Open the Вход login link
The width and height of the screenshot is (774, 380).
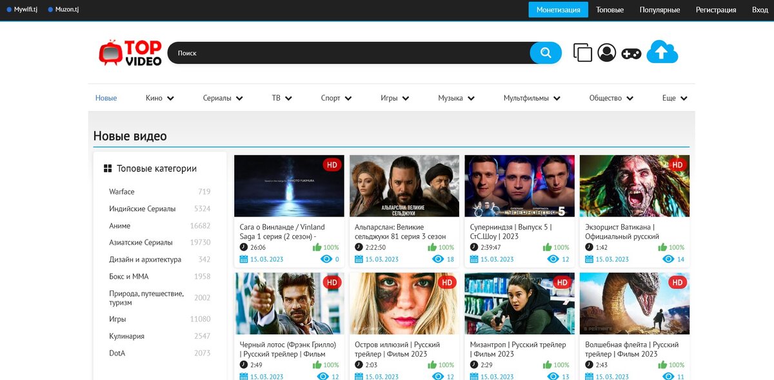pos(760,10)
